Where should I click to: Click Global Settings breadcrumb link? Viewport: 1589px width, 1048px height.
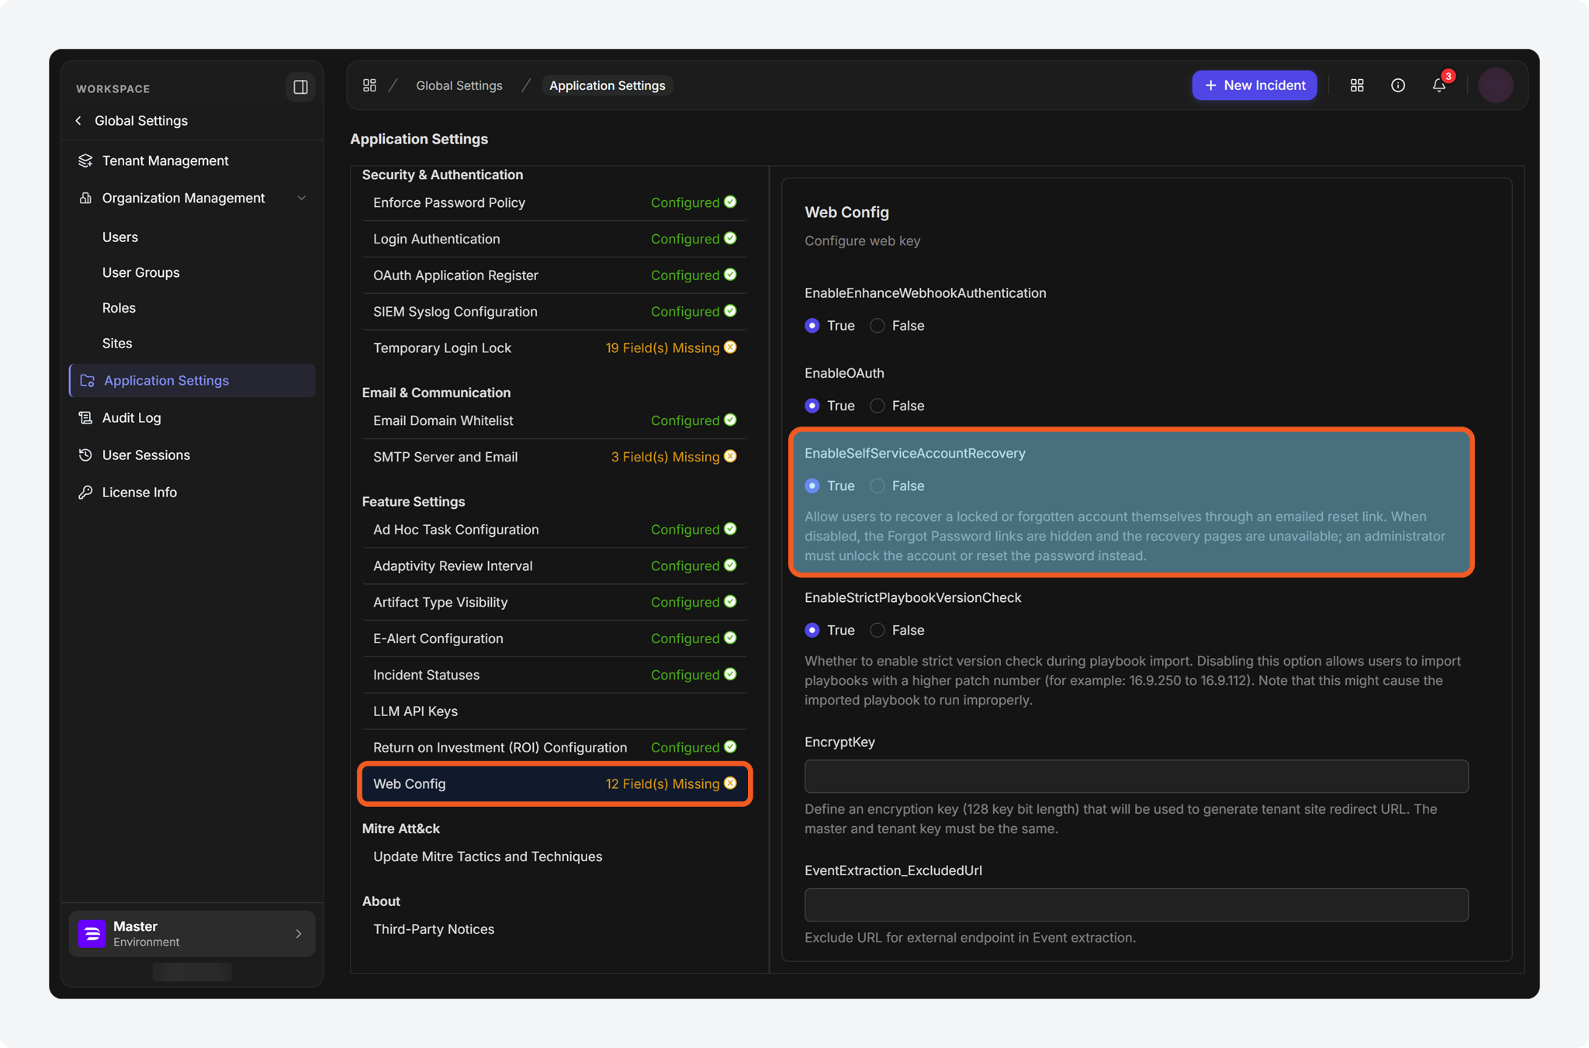click(459, 85)
